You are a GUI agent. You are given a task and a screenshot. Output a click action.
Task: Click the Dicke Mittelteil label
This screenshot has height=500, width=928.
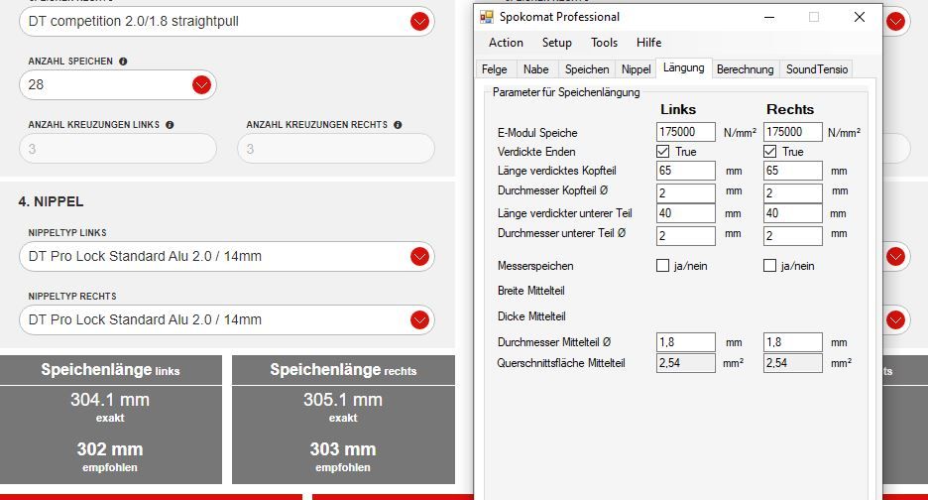(x=531, y=316)
